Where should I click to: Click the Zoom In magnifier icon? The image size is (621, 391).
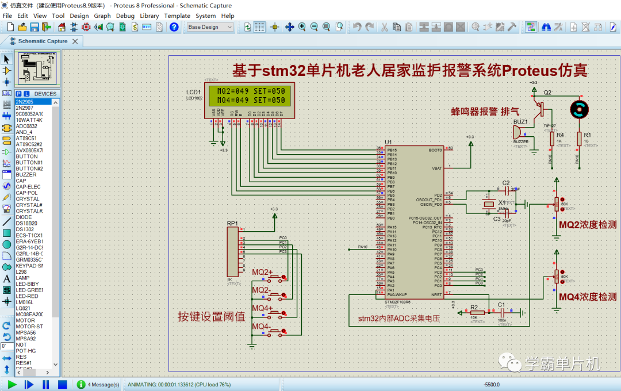click(x=302, y=27)
